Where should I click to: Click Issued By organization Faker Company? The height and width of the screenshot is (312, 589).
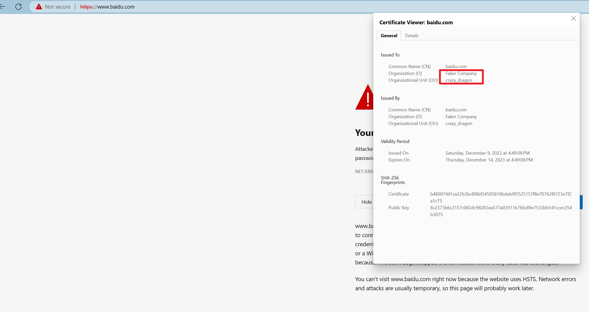pyautogui.click(x=461, y=117)
